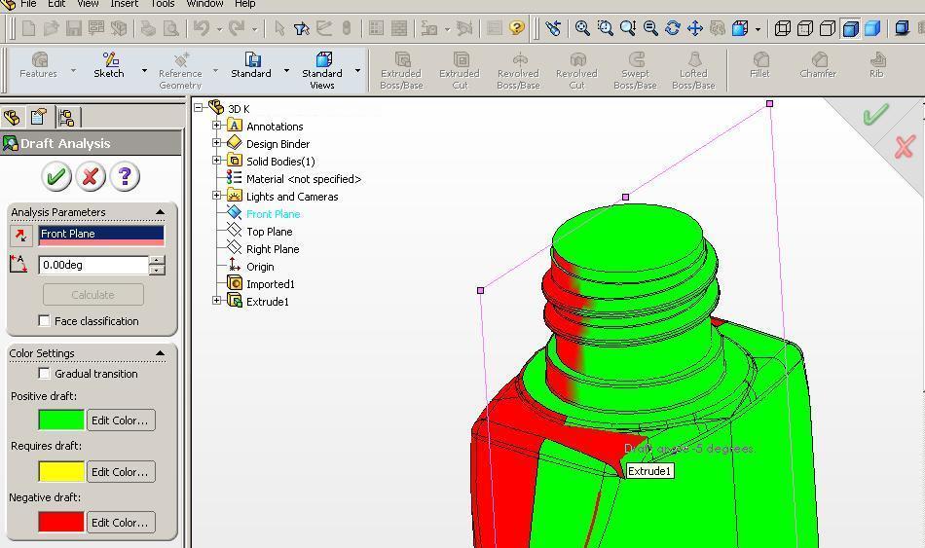The height and width of the screenshot is (548, 925).
Task: Switch to Hidden Lines Visible display
Action: (x=804, y=27)
